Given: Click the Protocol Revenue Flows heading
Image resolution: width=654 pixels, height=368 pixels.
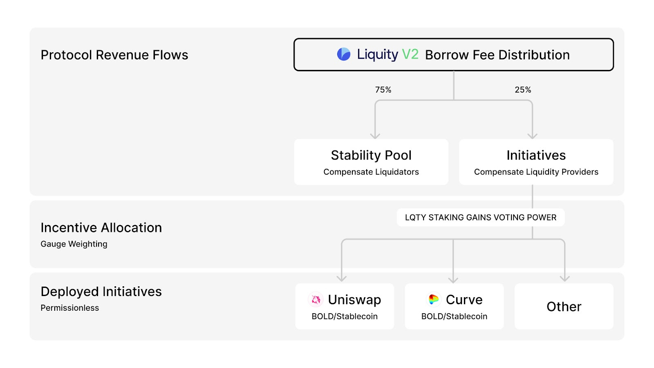Looking at the screenshot, I should (x=114, y=55).
